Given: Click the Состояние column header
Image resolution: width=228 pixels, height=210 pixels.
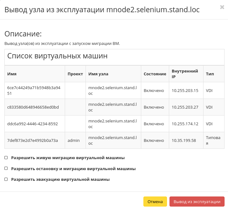Looking at the screenshot, I should point(155,74).
